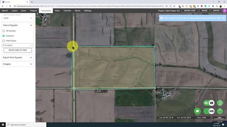Screen dimensions: 227x127
Task: Click the blue V extension icon
Action: (x=198, y=6)
